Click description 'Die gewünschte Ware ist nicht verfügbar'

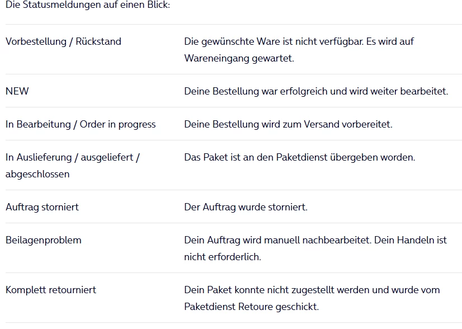coord(299,41)
